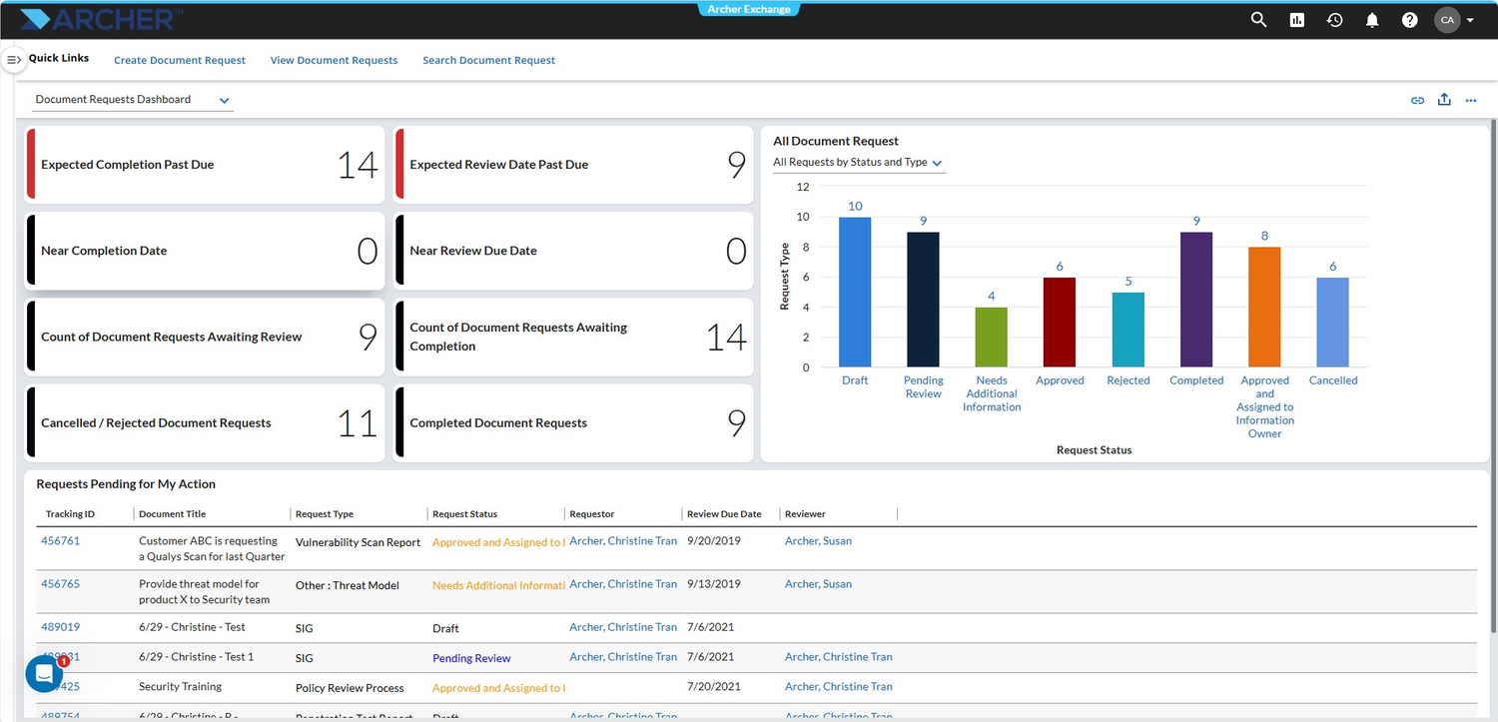Image resolution: width=1498 pixels, height=722 pixels.
Task: Open the search magnifier icon in header
Action: pos(1258,19)
